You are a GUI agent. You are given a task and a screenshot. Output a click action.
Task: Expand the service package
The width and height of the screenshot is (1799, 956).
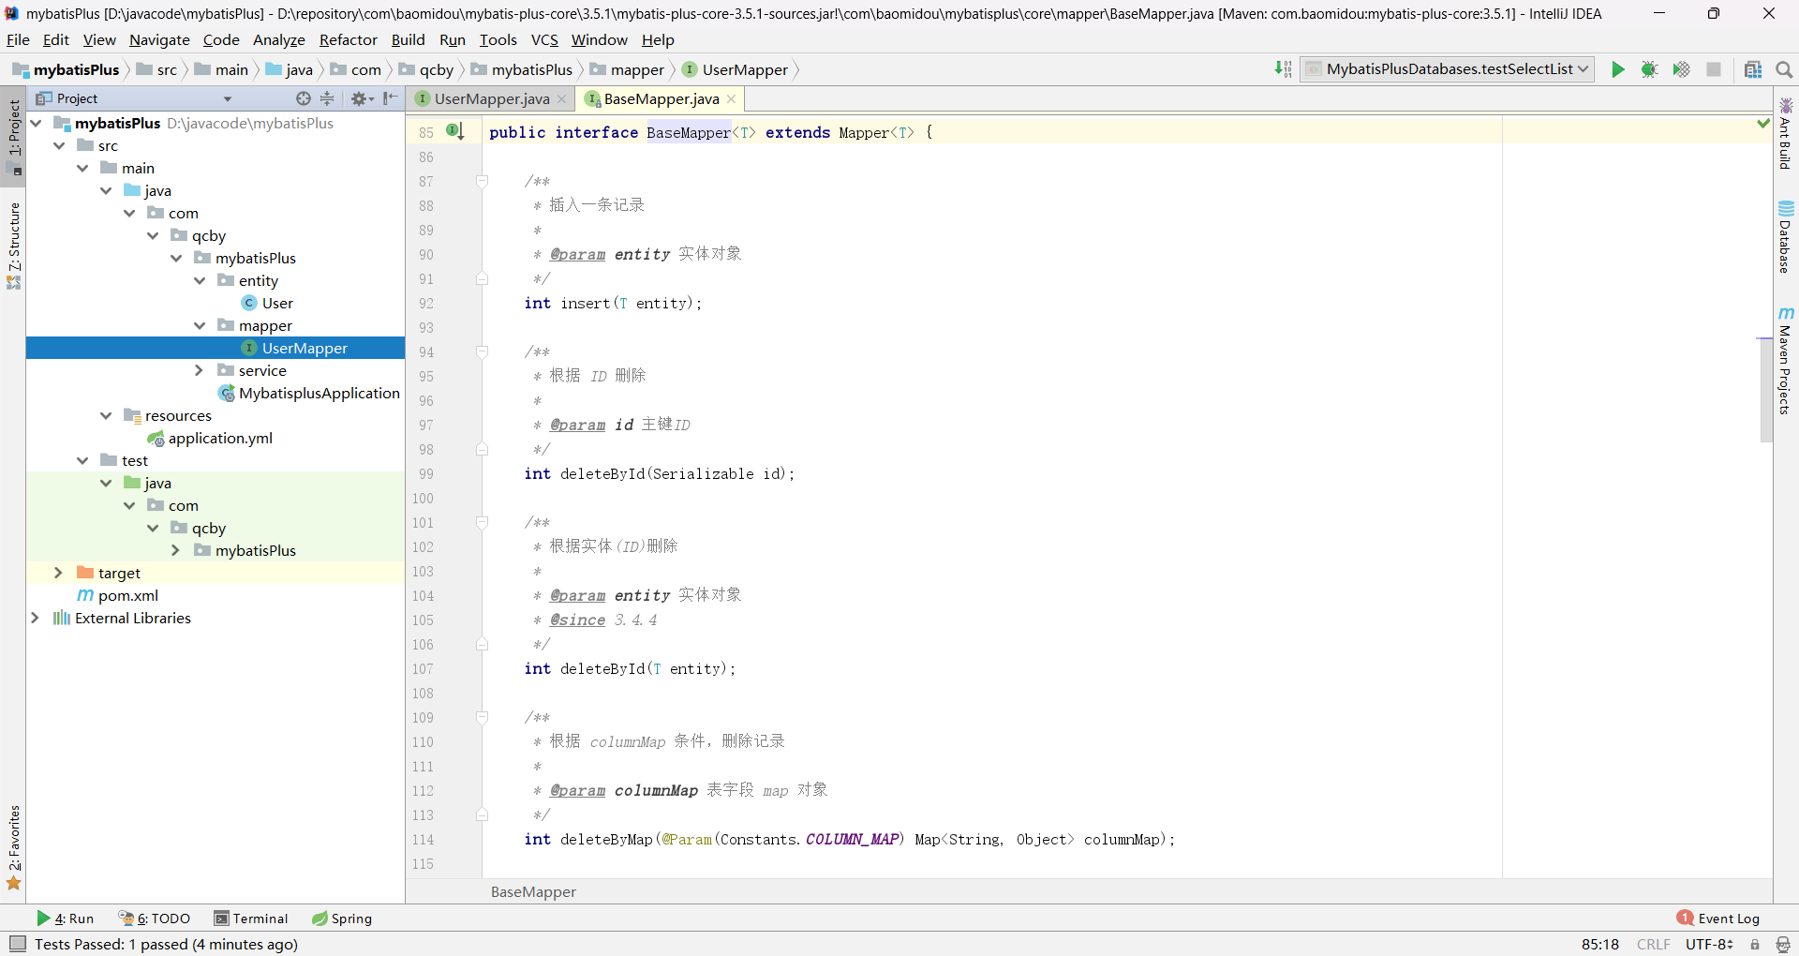click(x=200, y=370)
